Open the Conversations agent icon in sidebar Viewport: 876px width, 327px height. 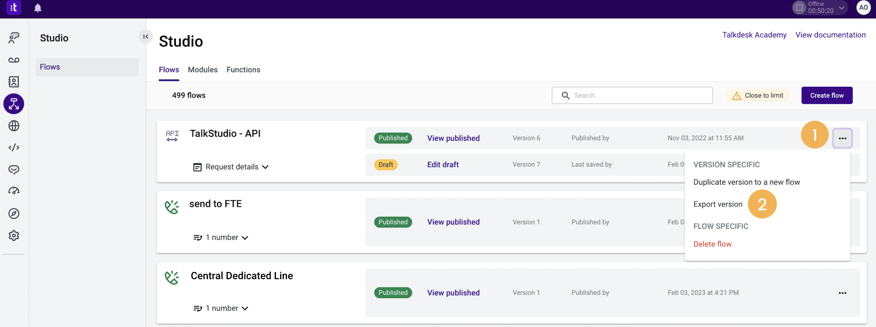14,38
